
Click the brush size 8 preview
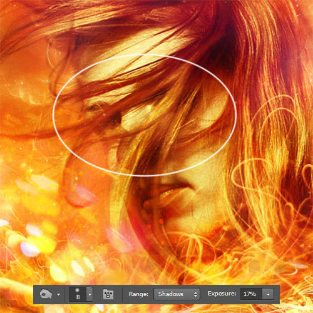[78, 294]
